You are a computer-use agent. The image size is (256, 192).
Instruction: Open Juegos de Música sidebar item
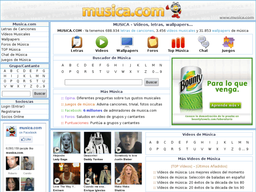coord(16,60)
